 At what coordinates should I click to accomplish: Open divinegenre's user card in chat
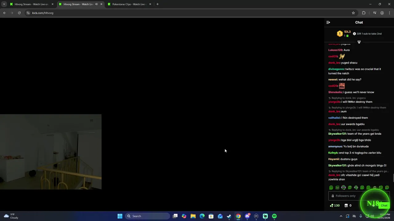[336, 69]
